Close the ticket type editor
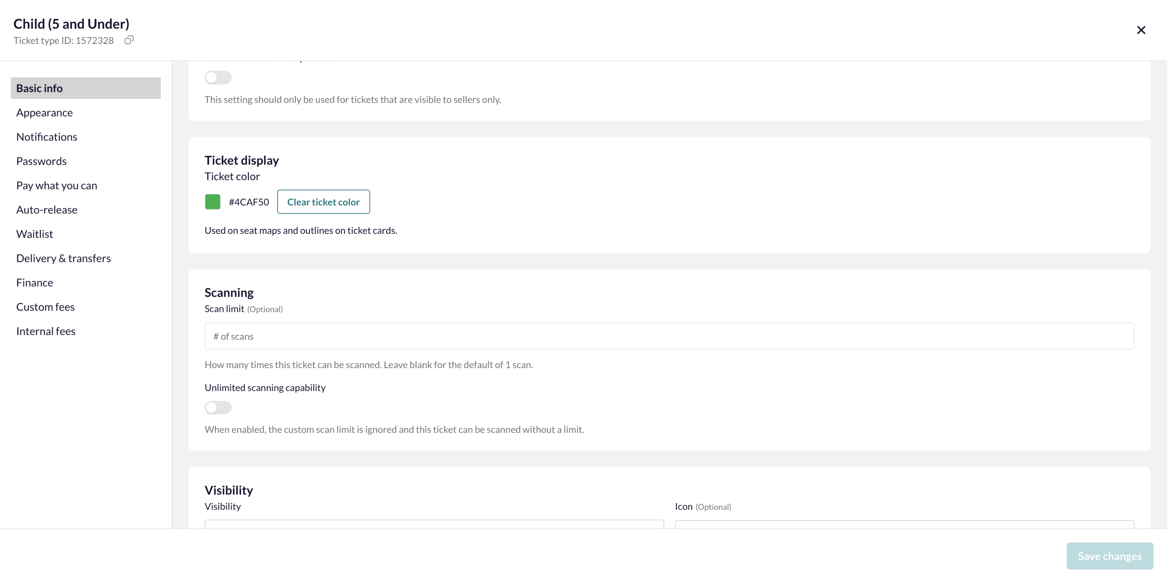The image size is (1167, 583). pyautogui.click(x=1141, y=30)
